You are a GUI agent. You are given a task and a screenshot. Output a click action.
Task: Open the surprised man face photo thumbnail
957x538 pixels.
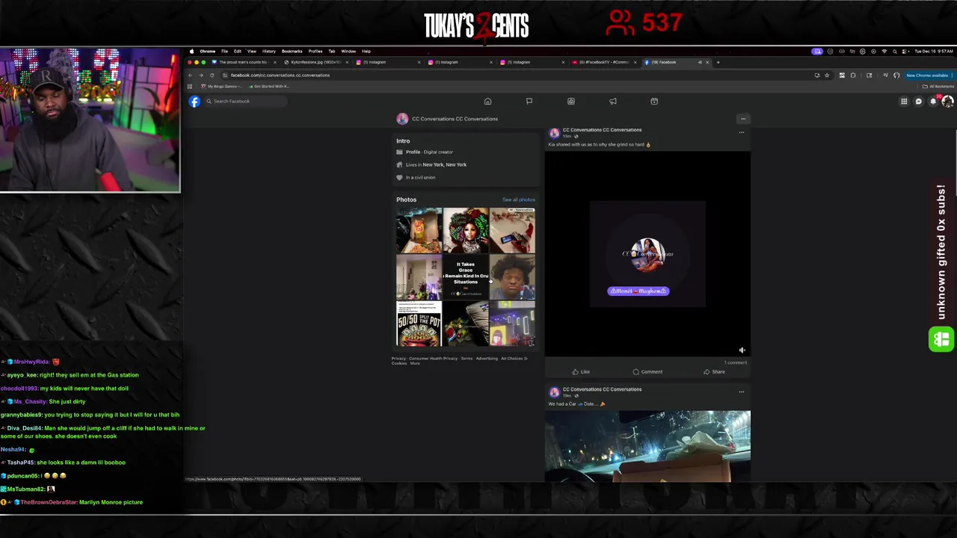pyautogui.click(x=513, y=277)
